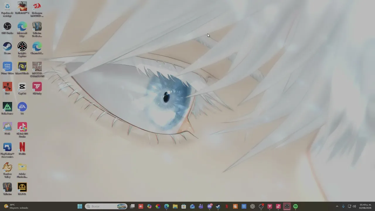The width and height of the screenshot is (375, 211).
Task: Open the R.E.P.O. desktop shortcut
Action: pos(22,189)
